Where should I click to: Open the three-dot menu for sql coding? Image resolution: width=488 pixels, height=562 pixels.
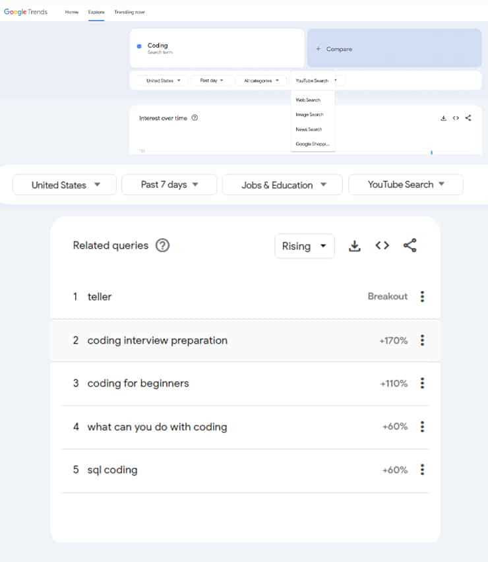click(x=422, y=470)
